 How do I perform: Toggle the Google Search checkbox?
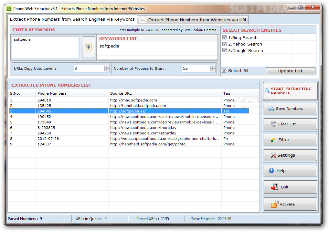pos(225,50)
